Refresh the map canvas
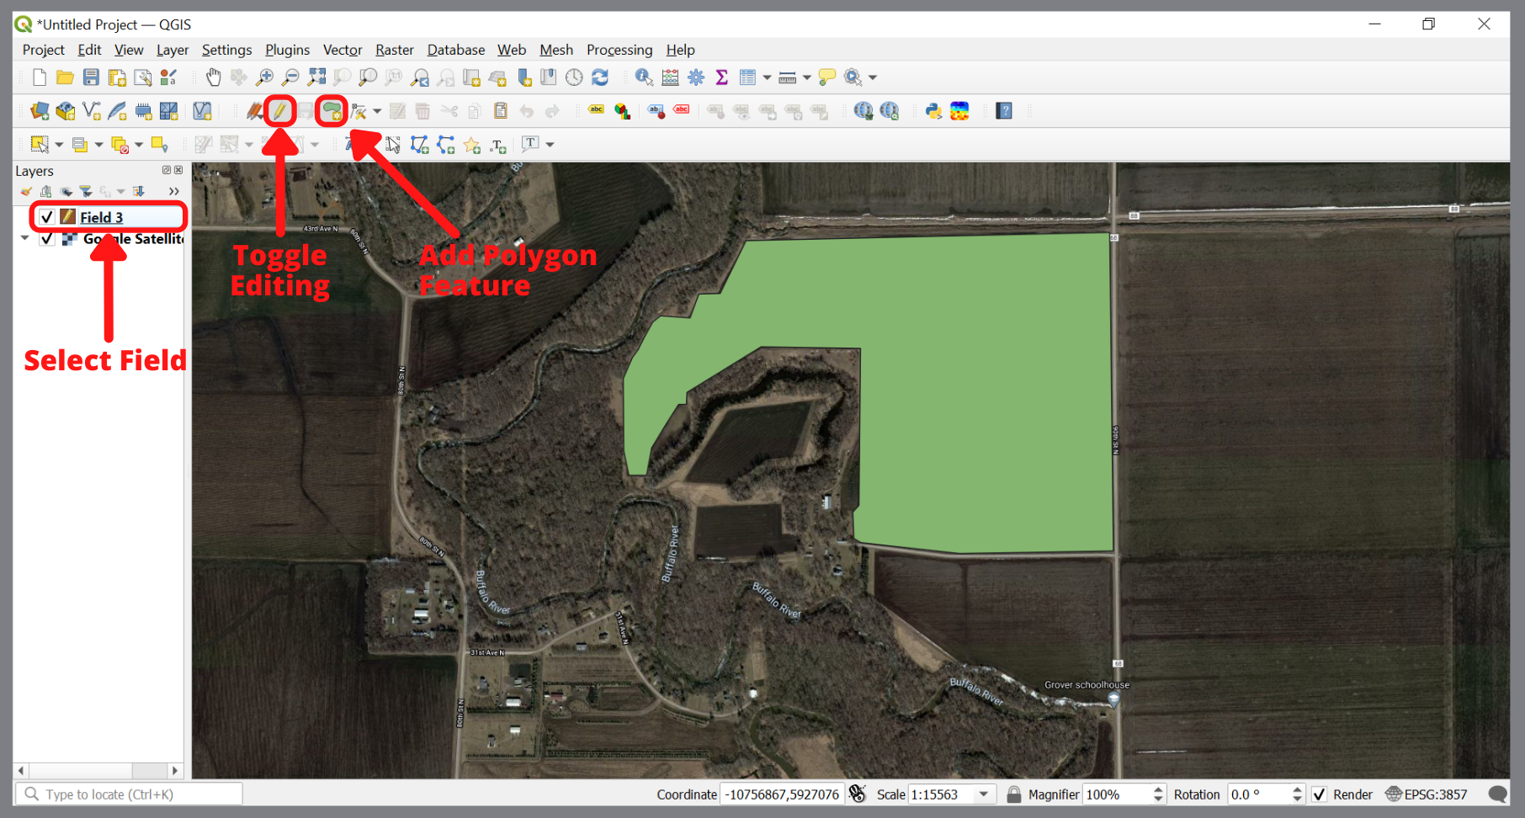 [600, 77]
